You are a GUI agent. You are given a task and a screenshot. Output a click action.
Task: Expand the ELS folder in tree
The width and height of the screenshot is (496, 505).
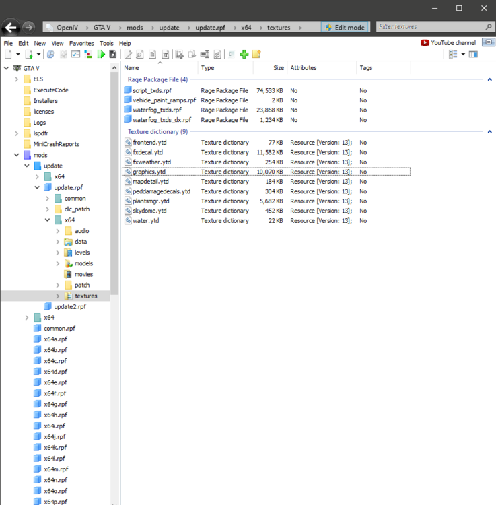point(16,79)
